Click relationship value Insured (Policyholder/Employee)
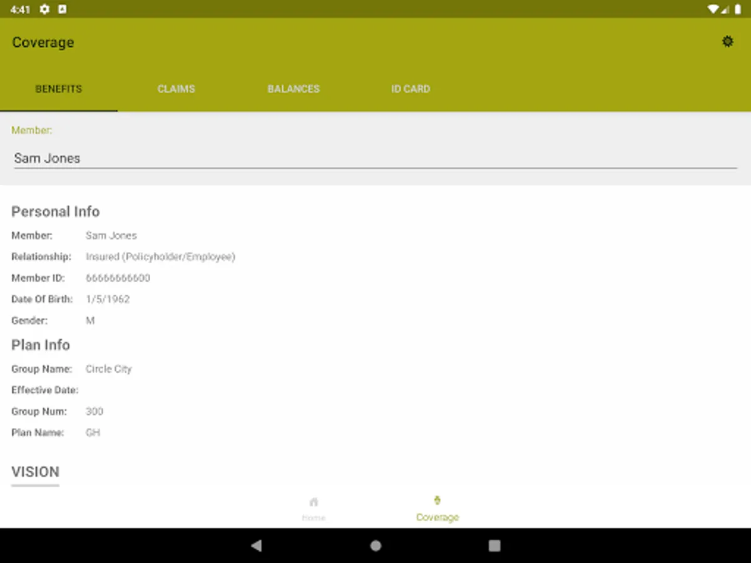Image resolution: width=751 pixels, height=563 pixels. pyautogui.click(x=160, y=256)
